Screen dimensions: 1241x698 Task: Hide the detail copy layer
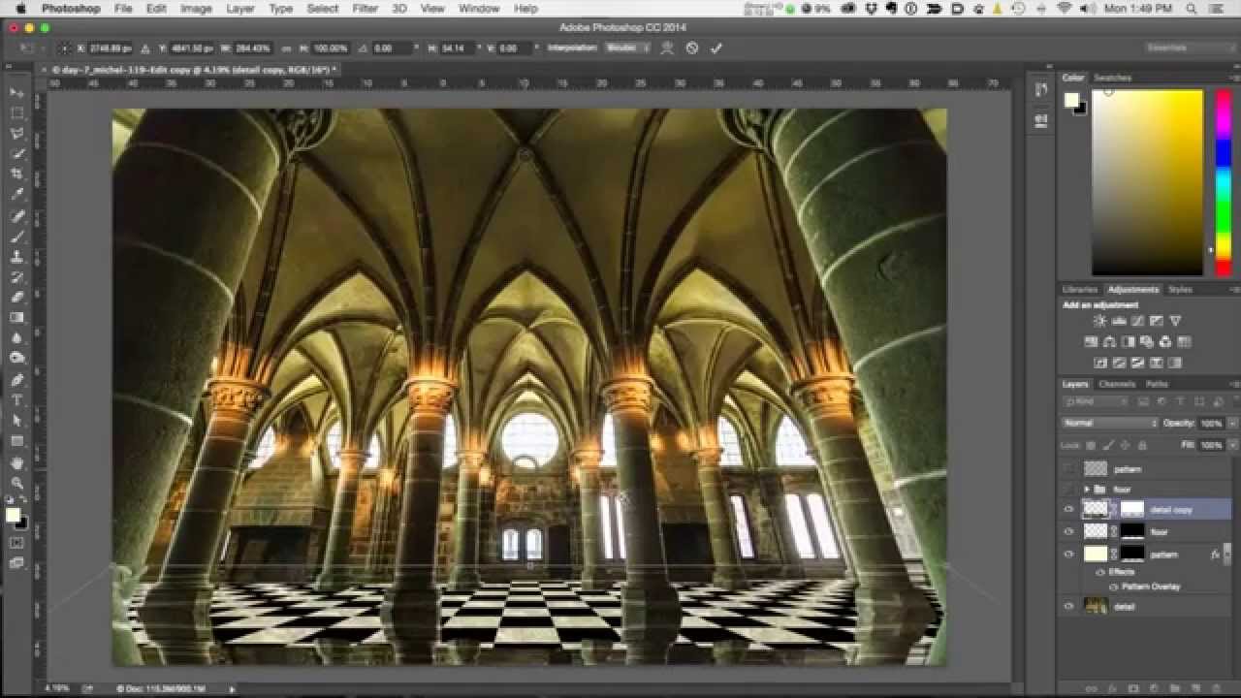pos(1069,509)
